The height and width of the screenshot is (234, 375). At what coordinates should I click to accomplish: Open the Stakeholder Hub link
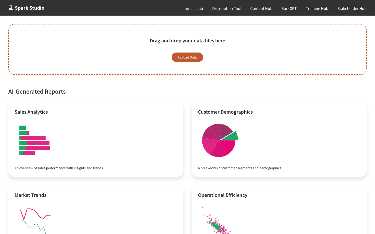pyautogui.click(x=352, y=8)
